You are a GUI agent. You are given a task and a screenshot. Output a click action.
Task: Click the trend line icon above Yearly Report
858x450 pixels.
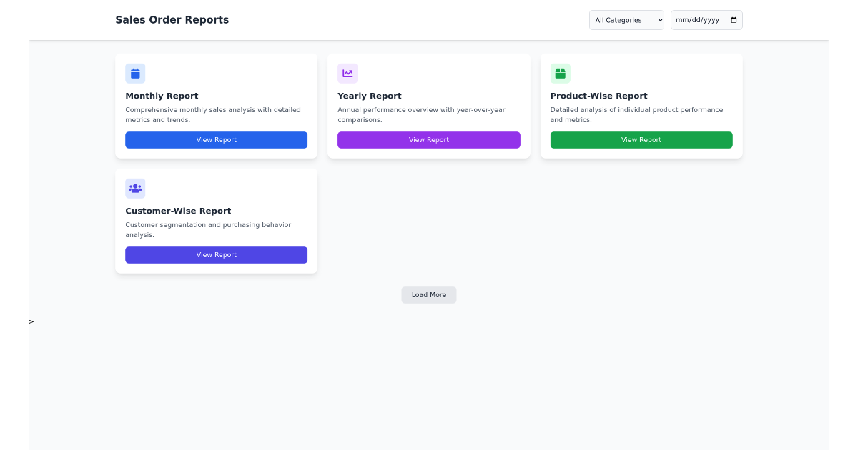[347, 73]
